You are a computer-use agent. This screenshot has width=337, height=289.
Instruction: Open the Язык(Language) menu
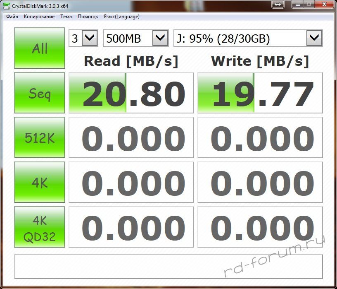click(121, 17)
